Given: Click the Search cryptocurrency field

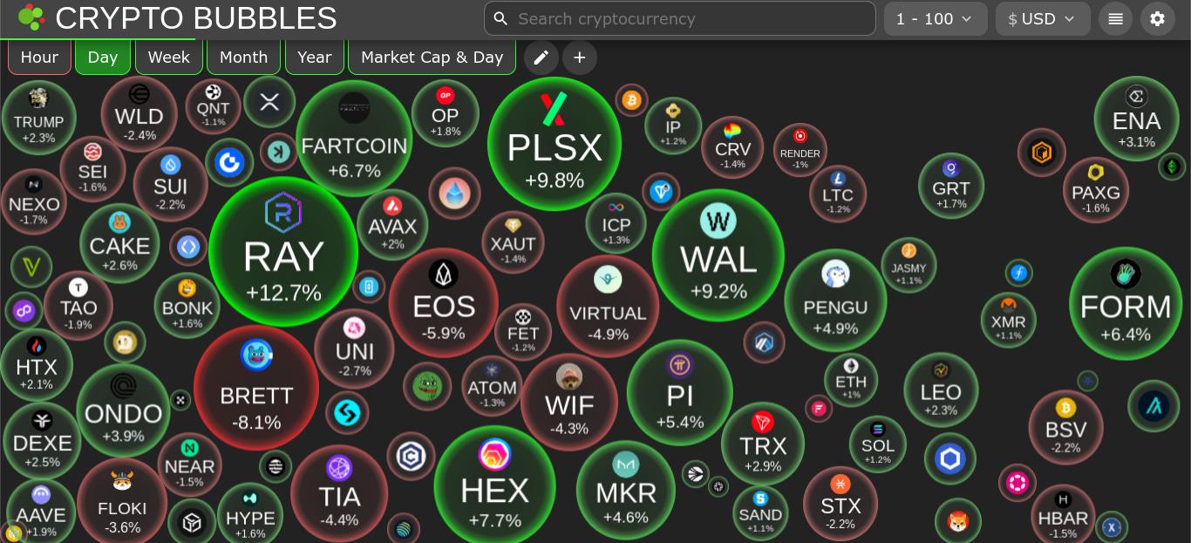Looking at the screenshot, I should coord(680,18).
